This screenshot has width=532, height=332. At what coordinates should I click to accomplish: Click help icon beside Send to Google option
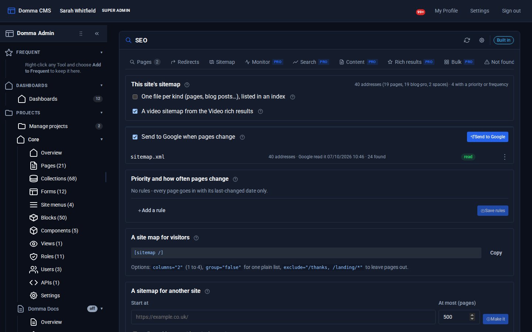coord(242,137)
